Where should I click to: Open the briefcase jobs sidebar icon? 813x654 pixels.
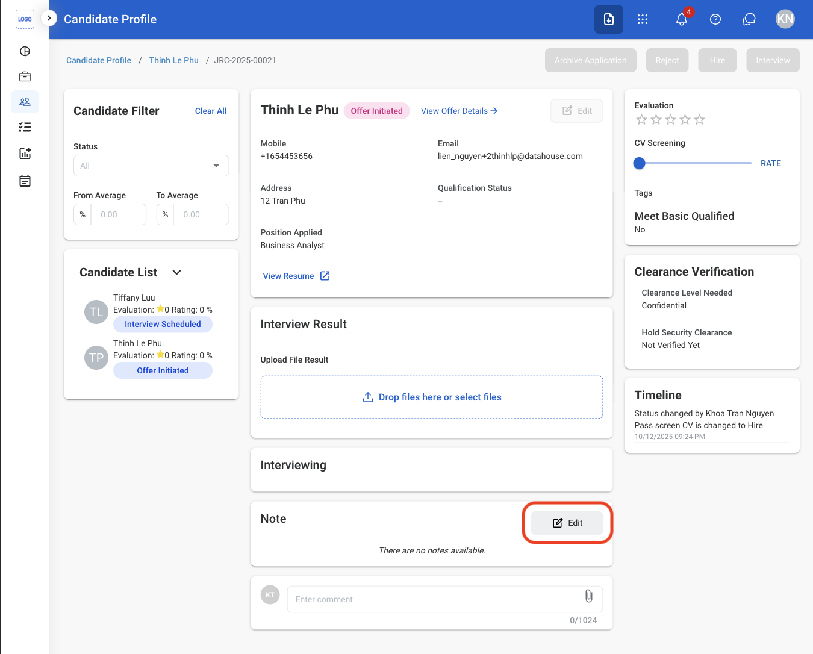(x=25, y=76)
